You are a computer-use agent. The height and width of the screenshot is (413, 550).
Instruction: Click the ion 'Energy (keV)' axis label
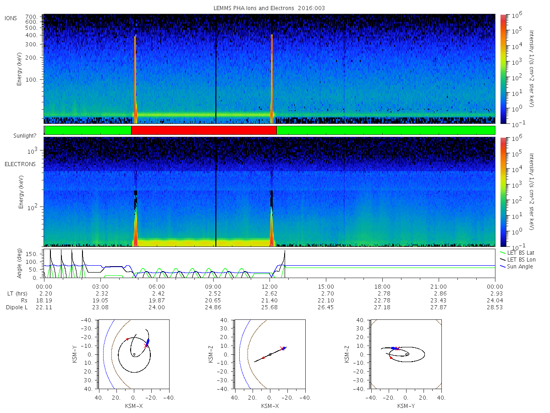tap(19, 69)
